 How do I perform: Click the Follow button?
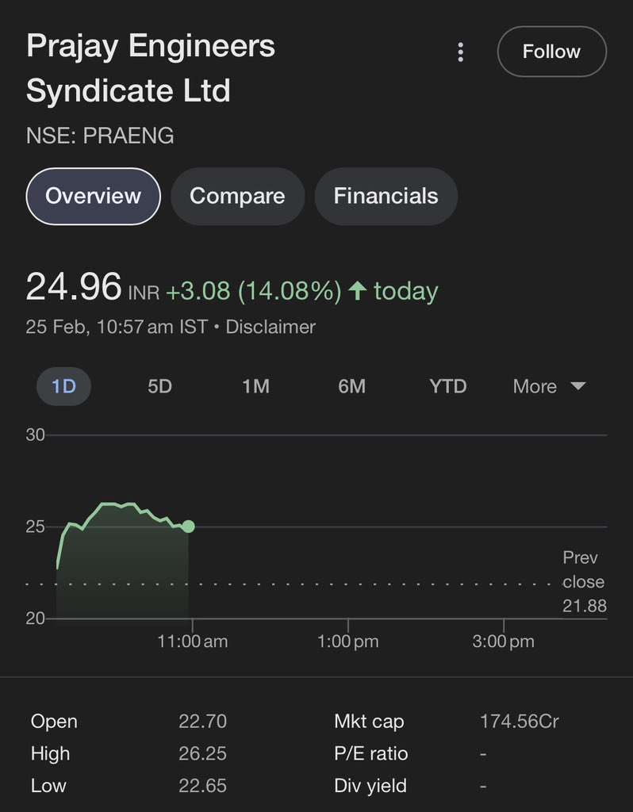(x=551, y=52)
